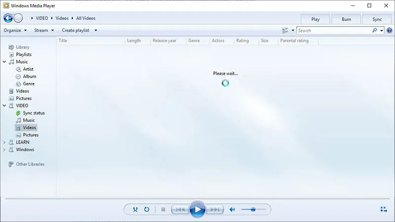Viewport: 395px width, 222px height.
Task: Click the large round Play button
Action: tap(197, 209)
